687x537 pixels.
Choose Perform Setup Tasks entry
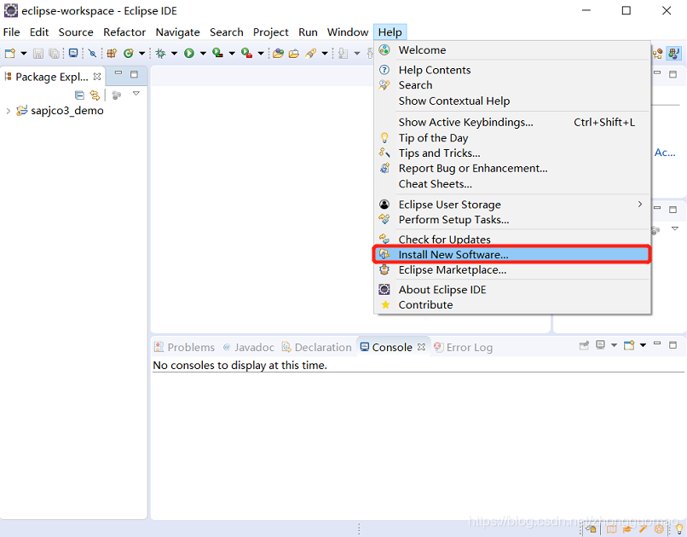click(512, 220)
